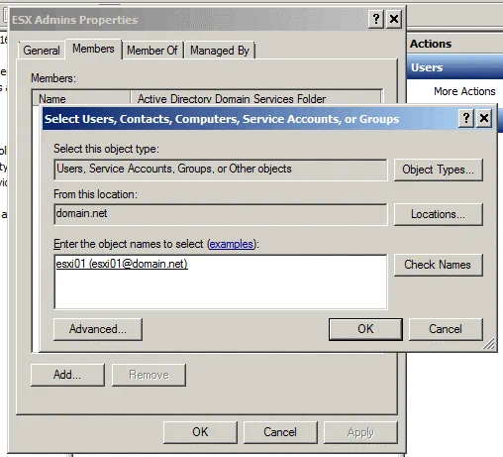
Task: Open help for ESX Admins Properties
Action: [x=376, y=19]
